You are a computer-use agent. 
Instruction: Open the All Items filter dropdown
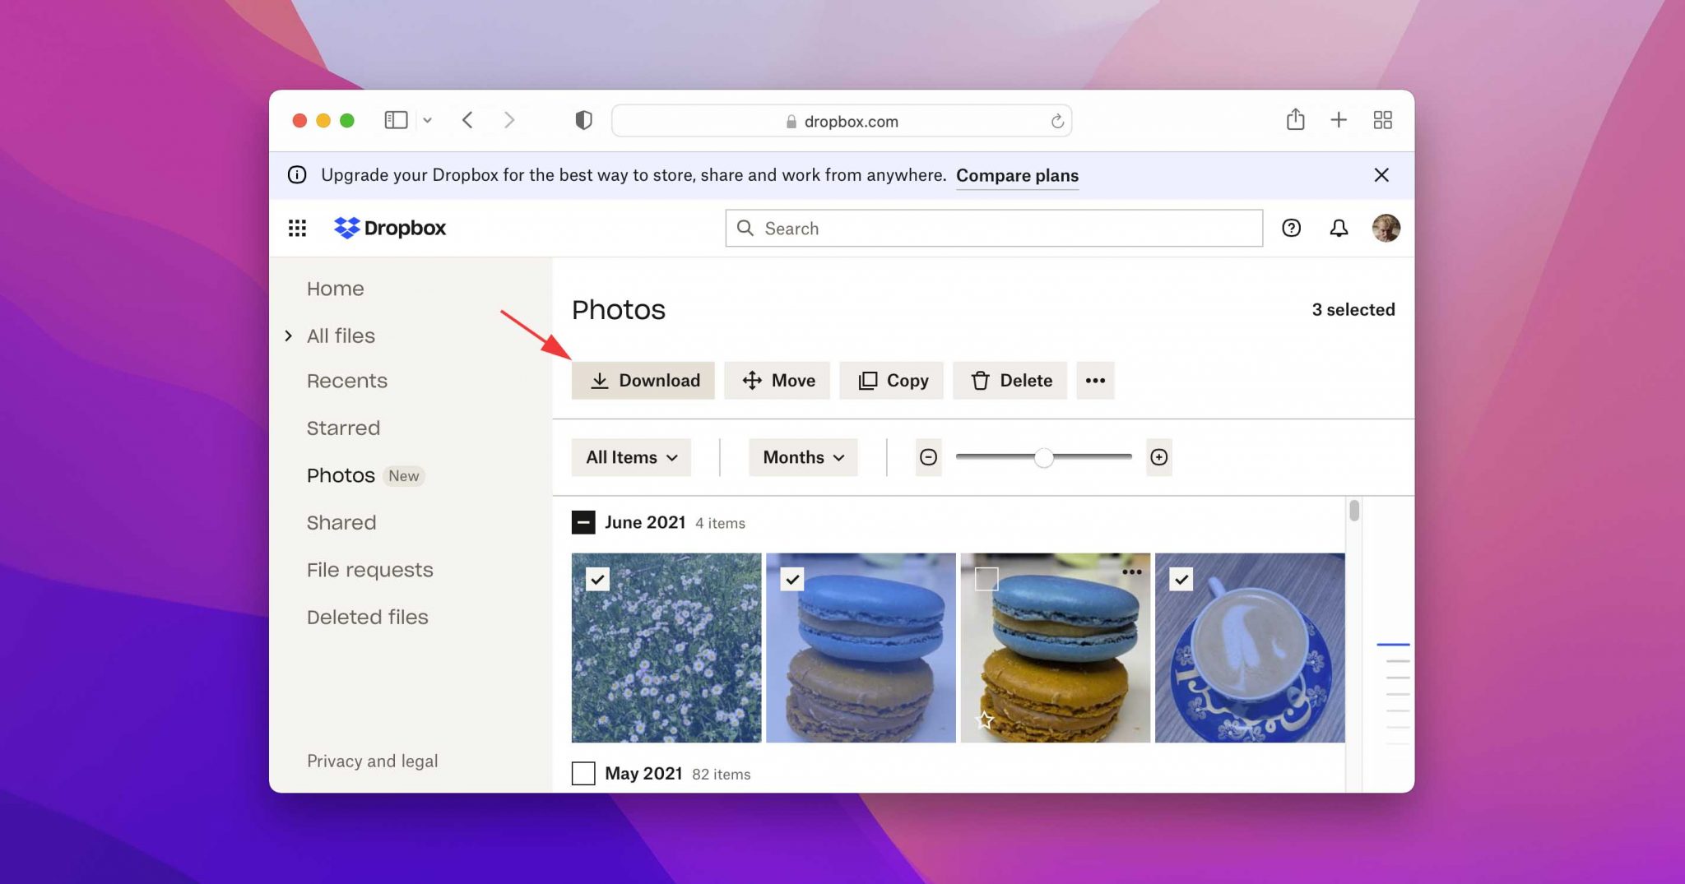pos(631,457)
